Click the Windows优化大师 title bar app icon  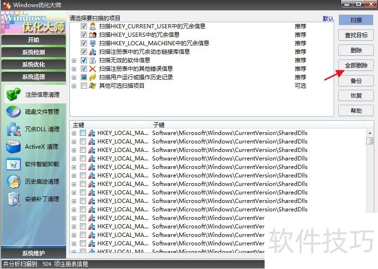pyautogui.click(x=7, y=5)
